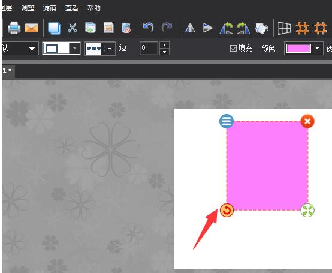Open the fill color dropdown arrow
Viewport: 332px width, 273px height.
pos(317,49)
